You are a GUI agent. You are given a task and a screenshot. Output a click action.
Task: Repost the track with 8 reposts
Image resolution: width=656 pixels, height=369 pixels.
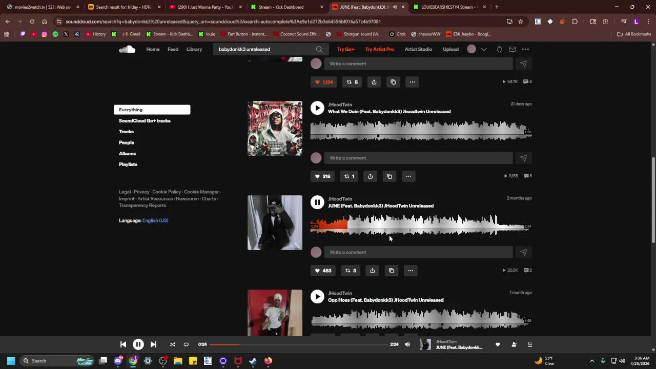pos(352,82)
